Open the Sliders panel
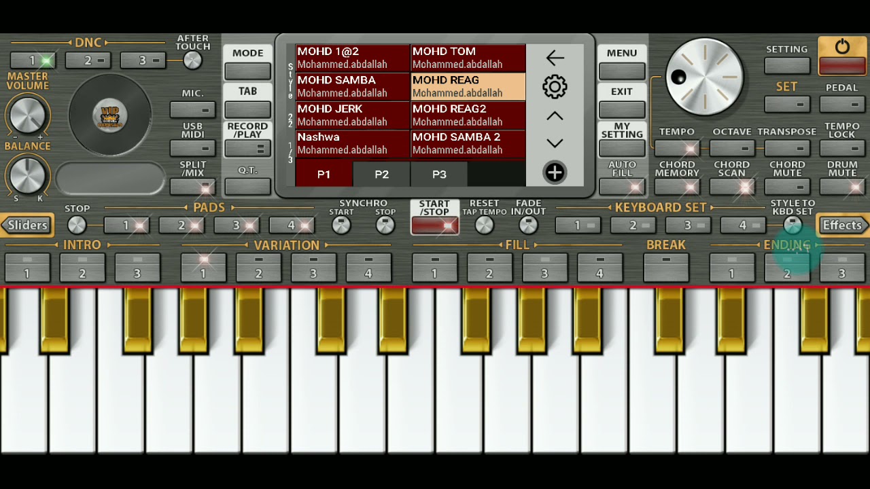 [27, 225]
